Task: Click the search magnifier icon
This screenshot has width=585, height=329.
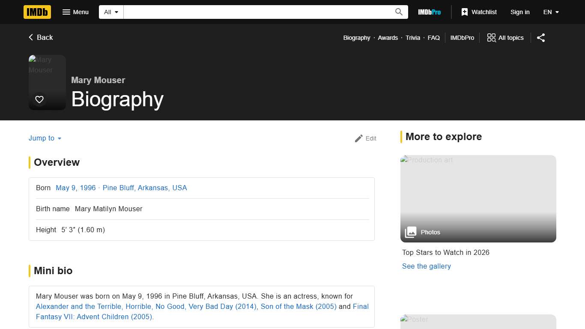Action: pos(399,12)
